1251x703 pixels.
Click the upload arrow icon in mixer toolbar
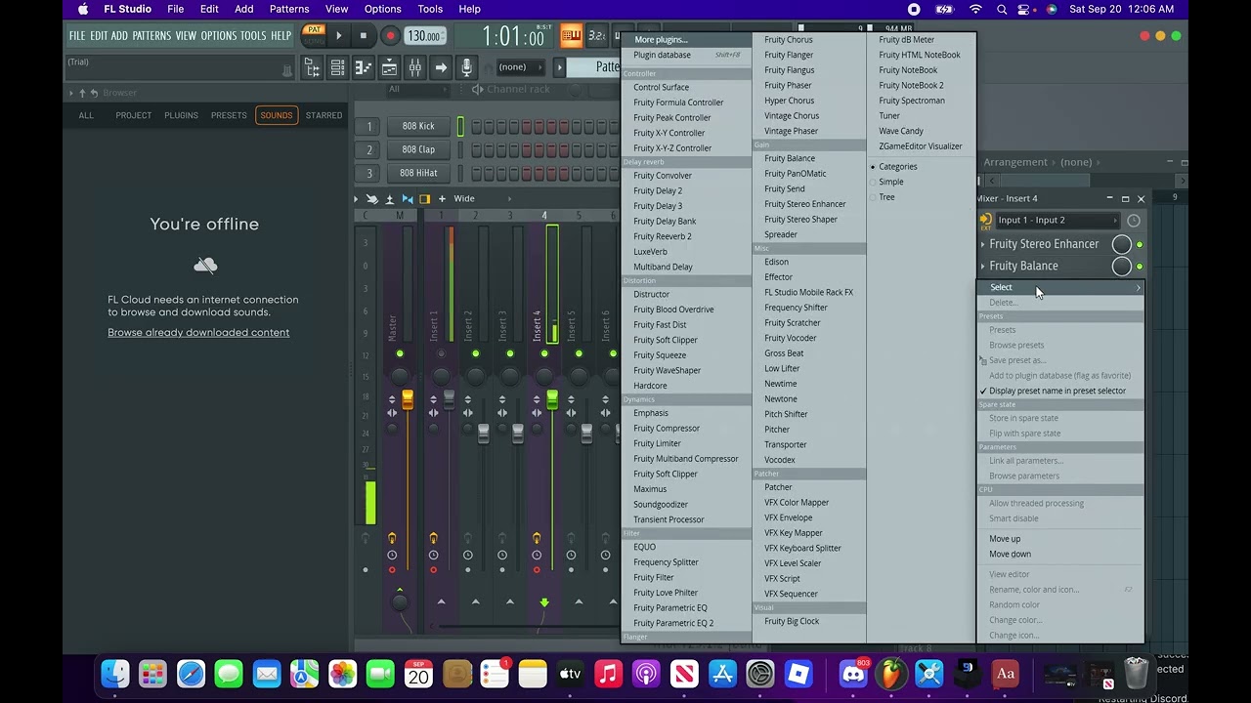point(390,198)
